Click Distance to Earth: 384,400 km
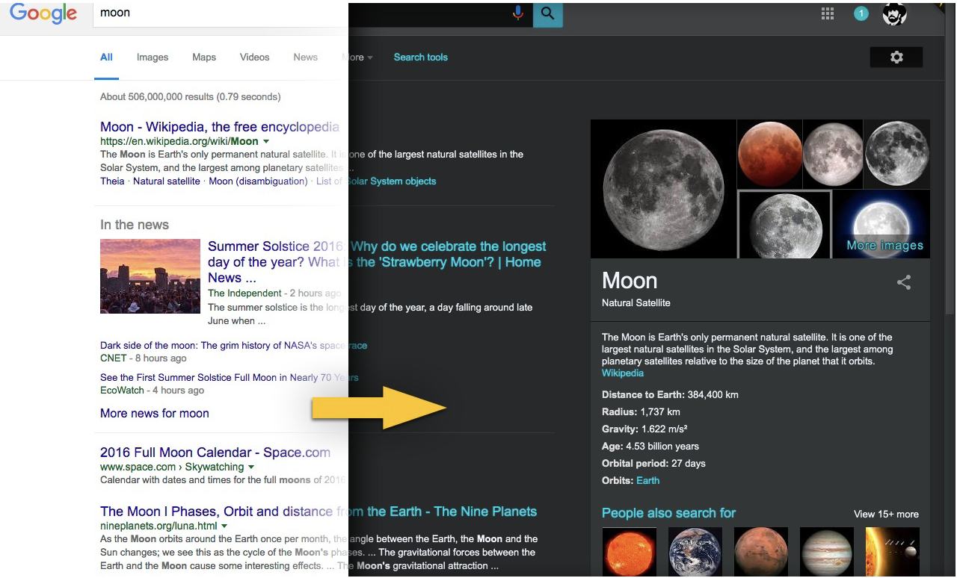 670,395
